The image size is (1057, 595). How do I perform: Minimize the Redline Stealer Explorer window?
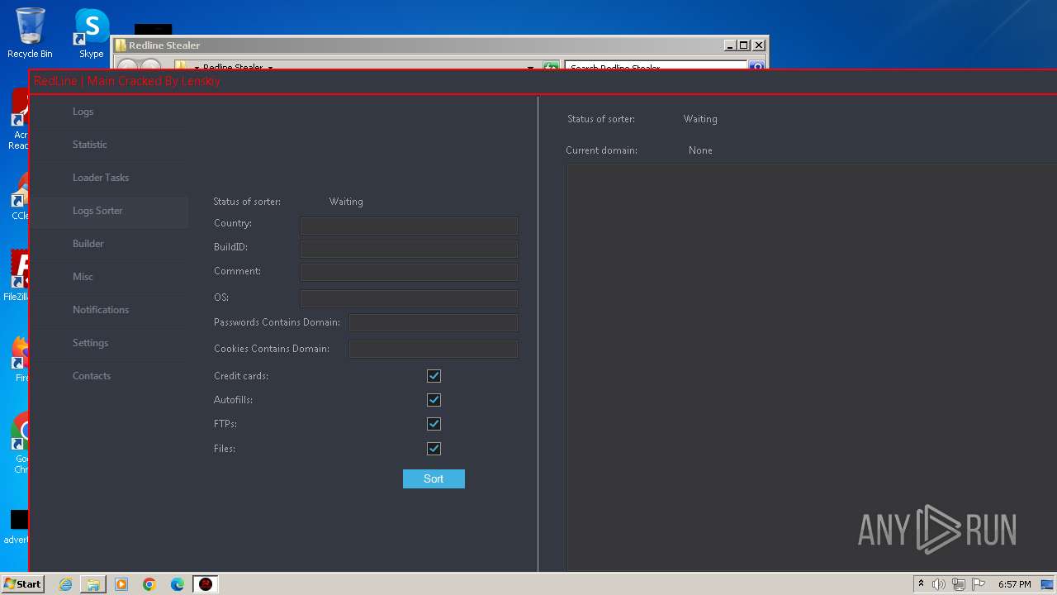730,45
